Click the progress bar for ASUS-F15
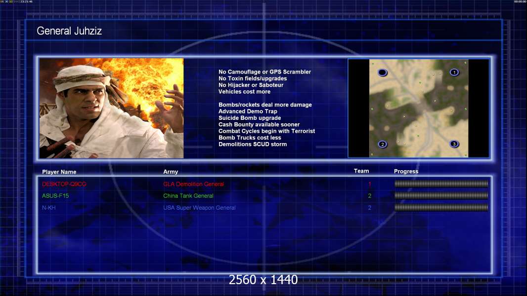 click(x=441, y=196)
